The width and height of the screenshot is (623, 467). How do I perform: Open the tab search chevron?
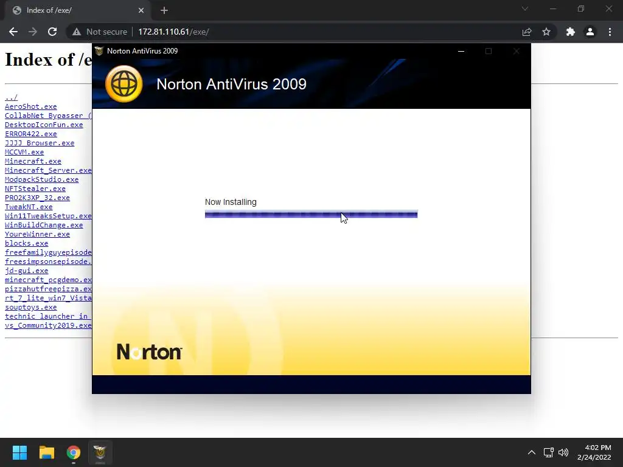click(x=525, y=9)
